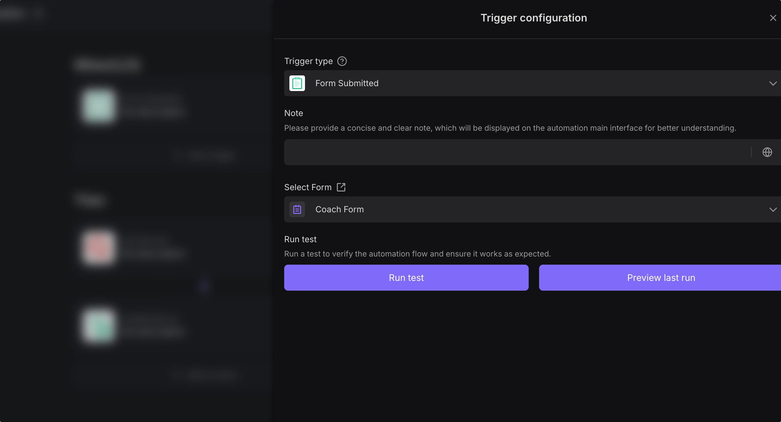The width and height of the screenshot is (781, 422).
Task: Expand the Trigger type chevron arrow
Action: click(773, 84)
